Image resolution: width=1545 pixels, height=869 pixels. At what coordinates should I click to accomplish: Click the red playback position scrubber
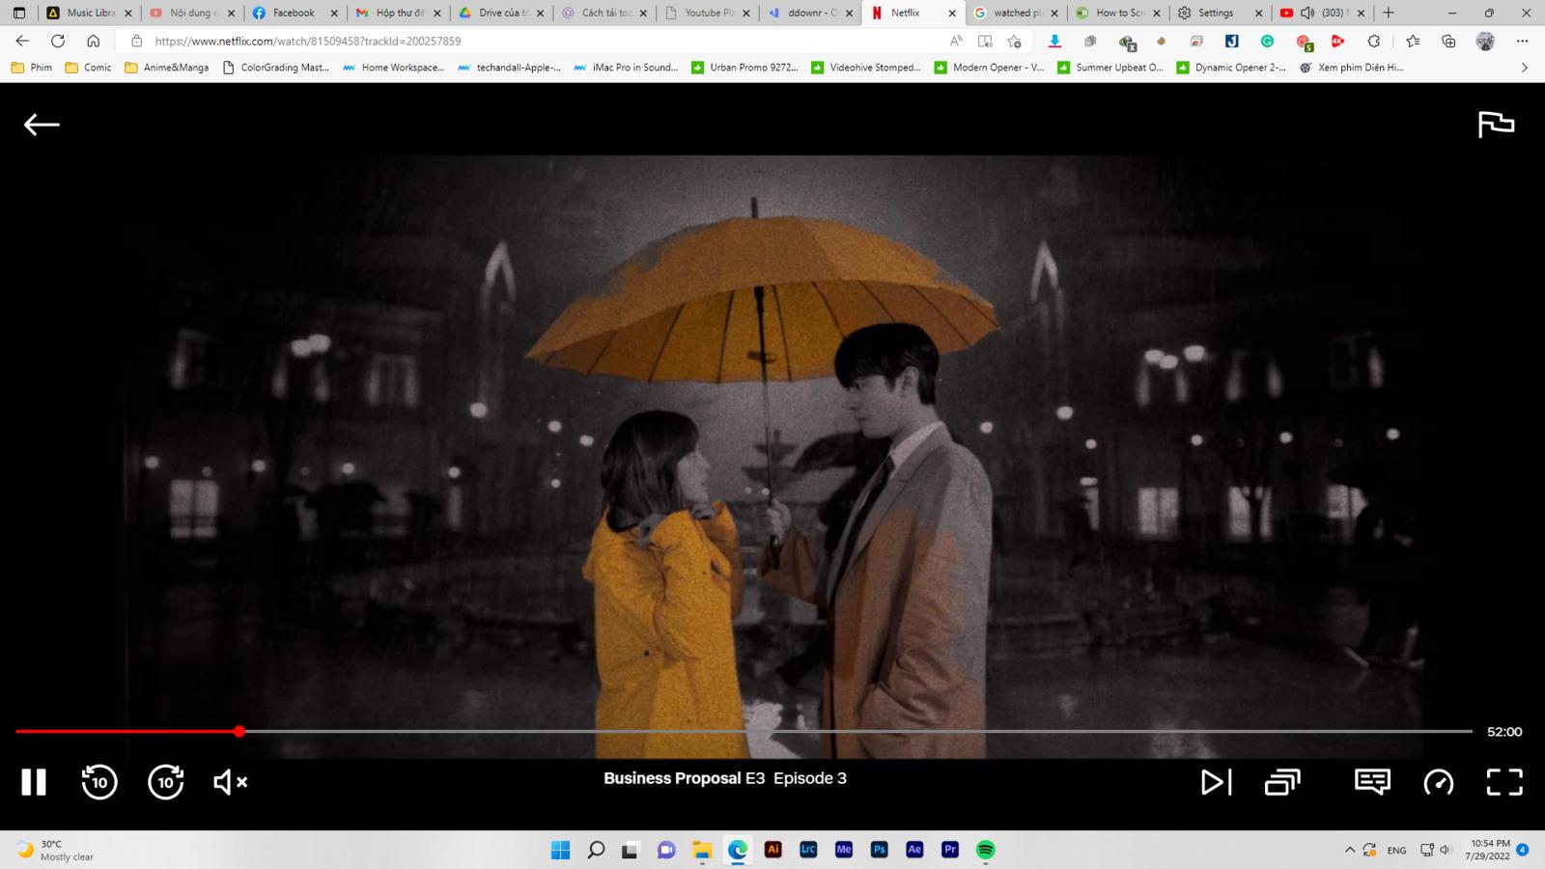click(x=239, y=732)
